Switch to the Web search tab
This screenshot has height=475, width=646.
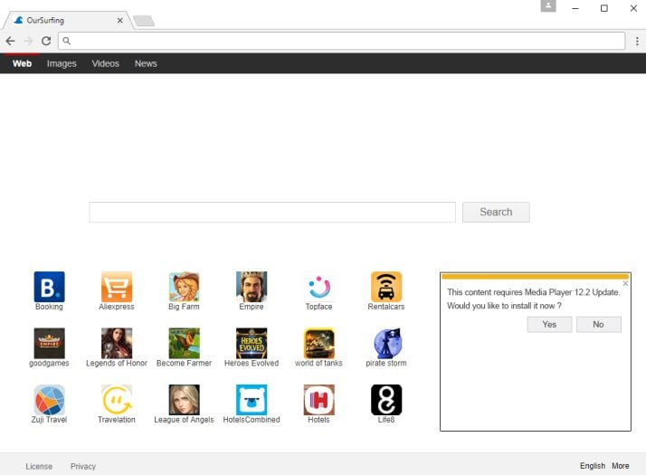tap(22, 63)
